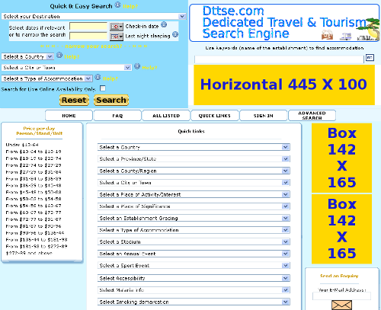Open help icon beside Quick & Easy Search
This screenshot has height=310, width=381.
[117, 5]
